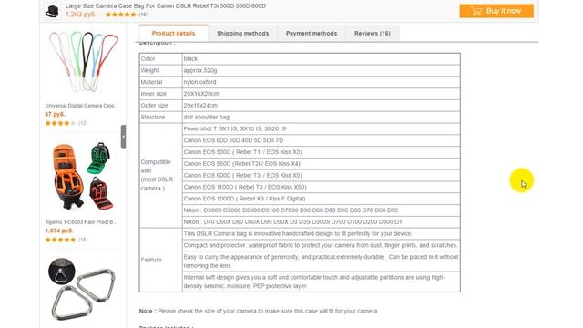Click the Canon EOS 1100D Rebel T3 row
Screen dimensions: 583x328
tap(322, 187)
